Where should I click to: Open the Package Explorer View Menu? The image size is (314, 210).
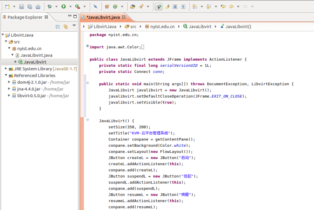(x=74, y=25)
